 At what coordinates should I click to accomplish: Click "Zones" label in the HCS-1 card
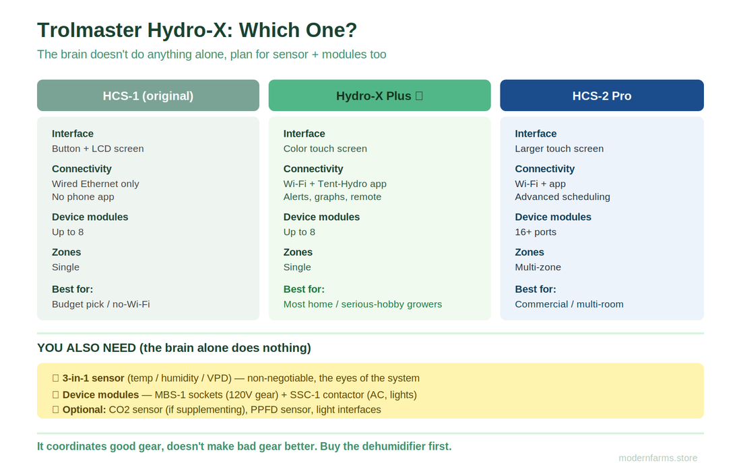point(66,252)
